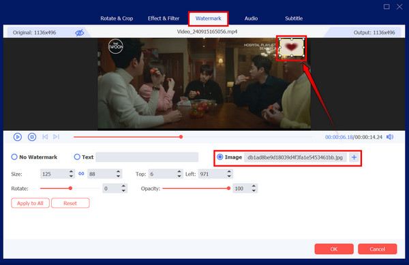Jump to next frame button
This screenshot has width=409, height=265.
[x=56, y=136]
